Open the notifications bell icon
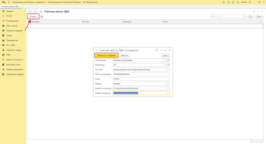 [x=224, y=2]
